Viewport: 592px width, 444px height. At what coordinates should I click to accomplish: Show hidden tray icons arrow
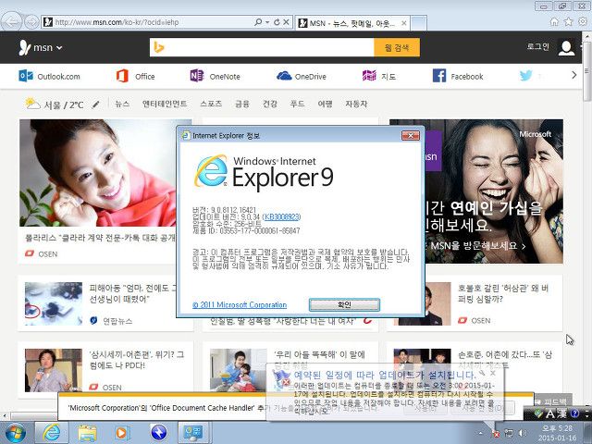click(480, 433)
